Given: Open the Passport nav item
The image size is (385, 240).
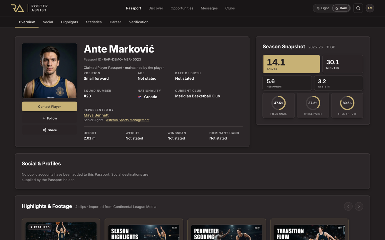Looking at the screenshot, I should [x=133, y=8].
